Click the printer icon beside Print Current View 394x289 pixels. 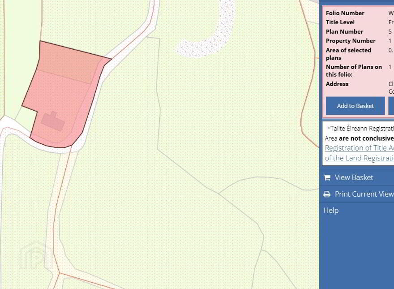(327, 194)
